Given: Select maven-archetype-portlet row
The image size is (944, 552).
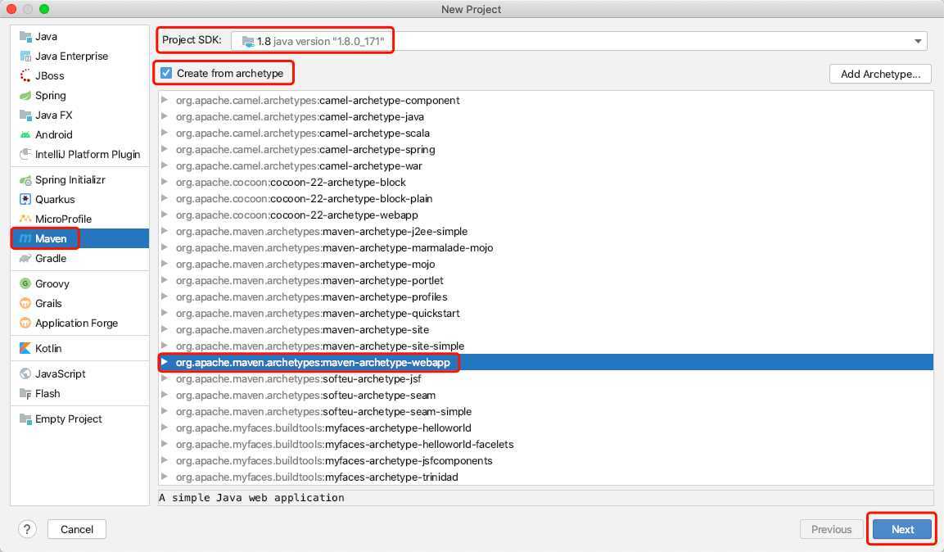Looking at the screenshot, I should [x=546, y=281].
